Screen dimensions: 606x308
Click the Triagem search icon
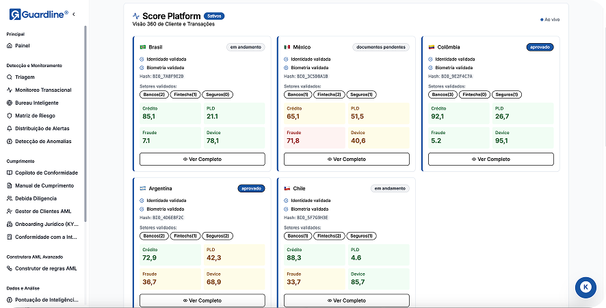[10, 77]
